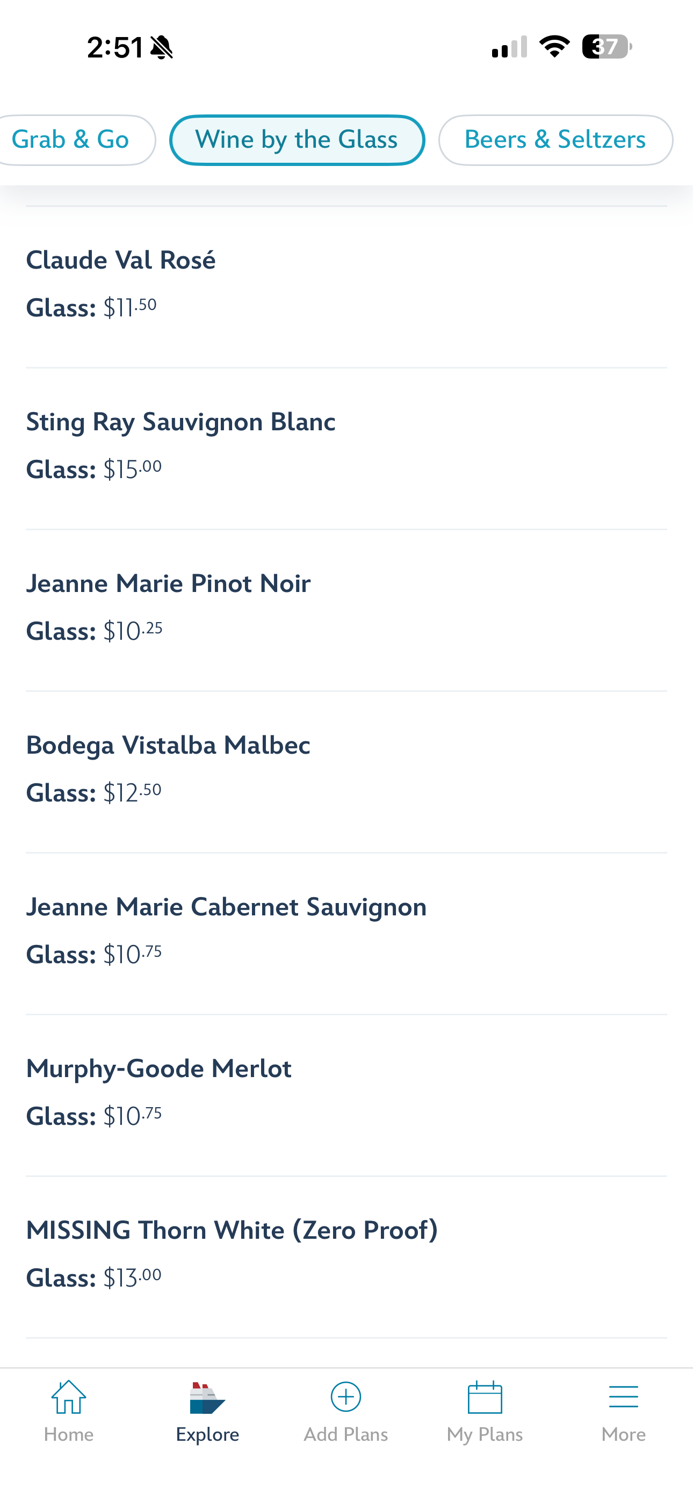The height and width of the screenshot is (1502, 693).
Task: Select the Wine by the Glass tab
Action: tap(297, 140)
